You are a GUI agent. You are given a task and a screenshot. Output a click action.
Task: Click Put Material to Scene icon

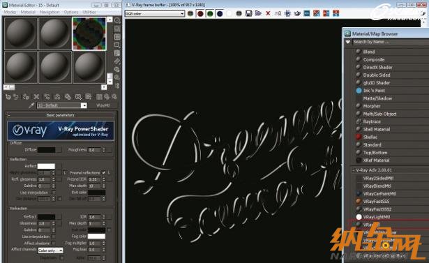16,96
